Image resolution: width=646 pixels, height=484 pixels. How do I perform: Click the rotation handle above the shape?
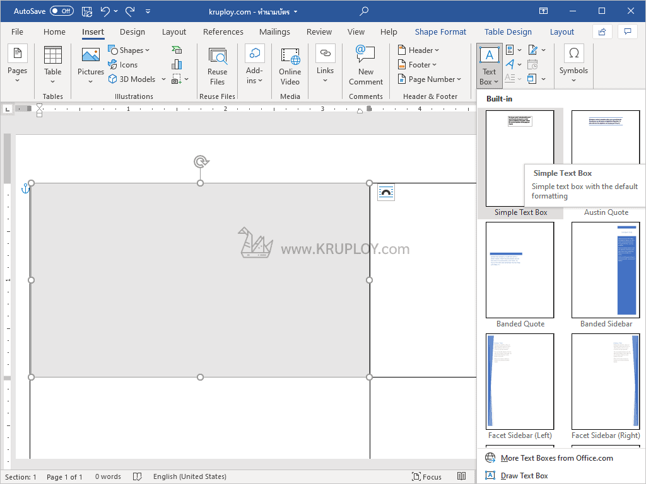coord(201,162)
